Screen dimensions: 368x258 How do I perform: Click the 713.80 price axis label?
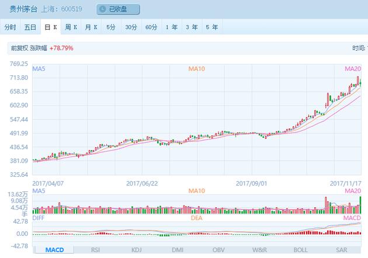(x=19, y=78)
